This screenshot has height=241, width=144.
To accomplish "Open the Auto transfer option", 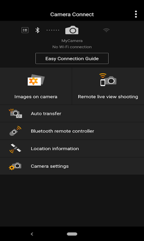I will click(72, 113).
